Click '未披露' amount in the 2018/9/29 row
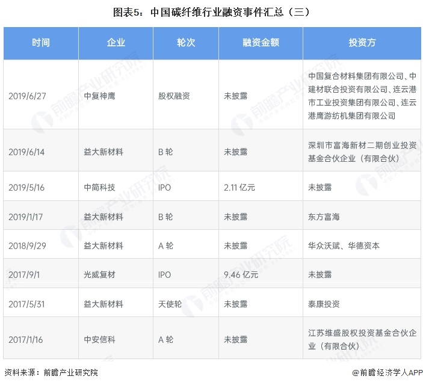This screenshot has height=385, width=423. point(235,246)
